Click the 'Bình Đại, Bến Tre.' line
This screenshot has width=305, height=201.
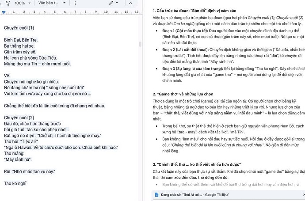tap(21, 40)
